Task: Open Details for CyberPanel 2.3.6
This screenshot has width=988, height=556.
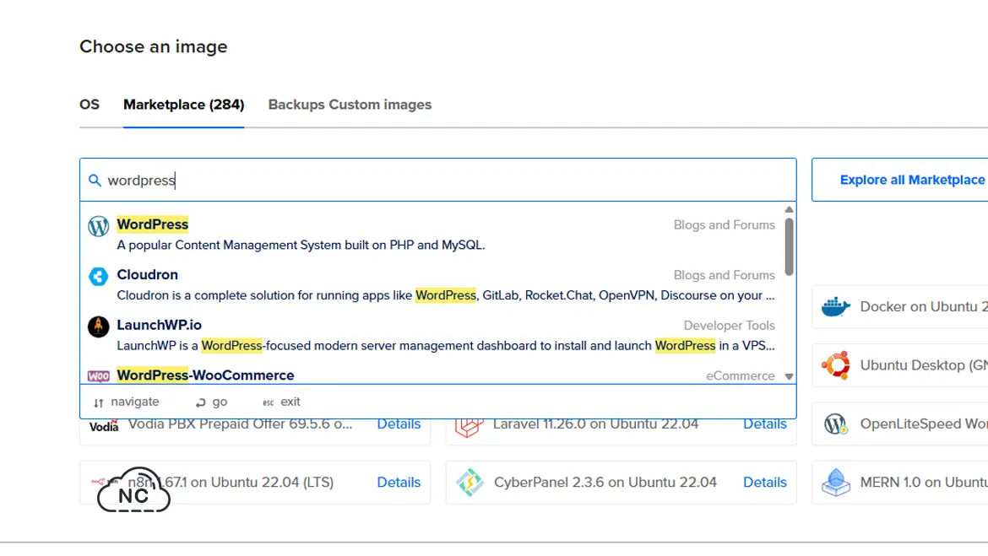Action: click(x=764, y=483)
